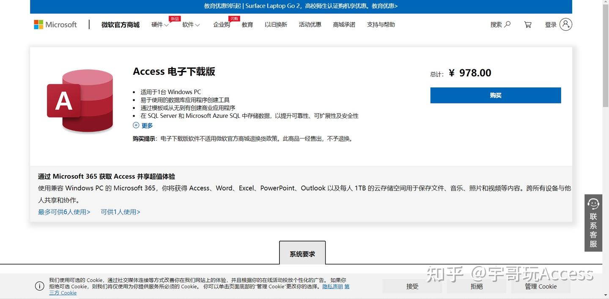609x299 pixels.
Task: Click the ¥ 978.00 price text
Action: (x=470, y=73)
